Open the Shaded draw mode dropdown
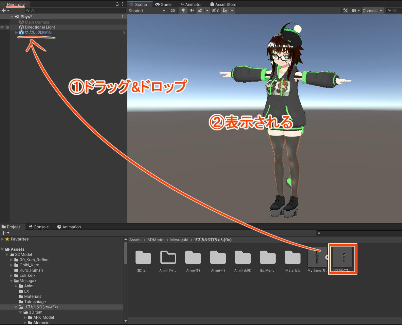The image size is (402, 325). (147, 10)
